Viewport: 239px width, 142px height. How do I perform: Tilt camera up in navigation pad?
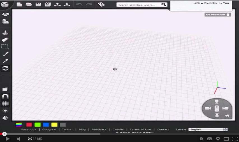pos(217,101)
